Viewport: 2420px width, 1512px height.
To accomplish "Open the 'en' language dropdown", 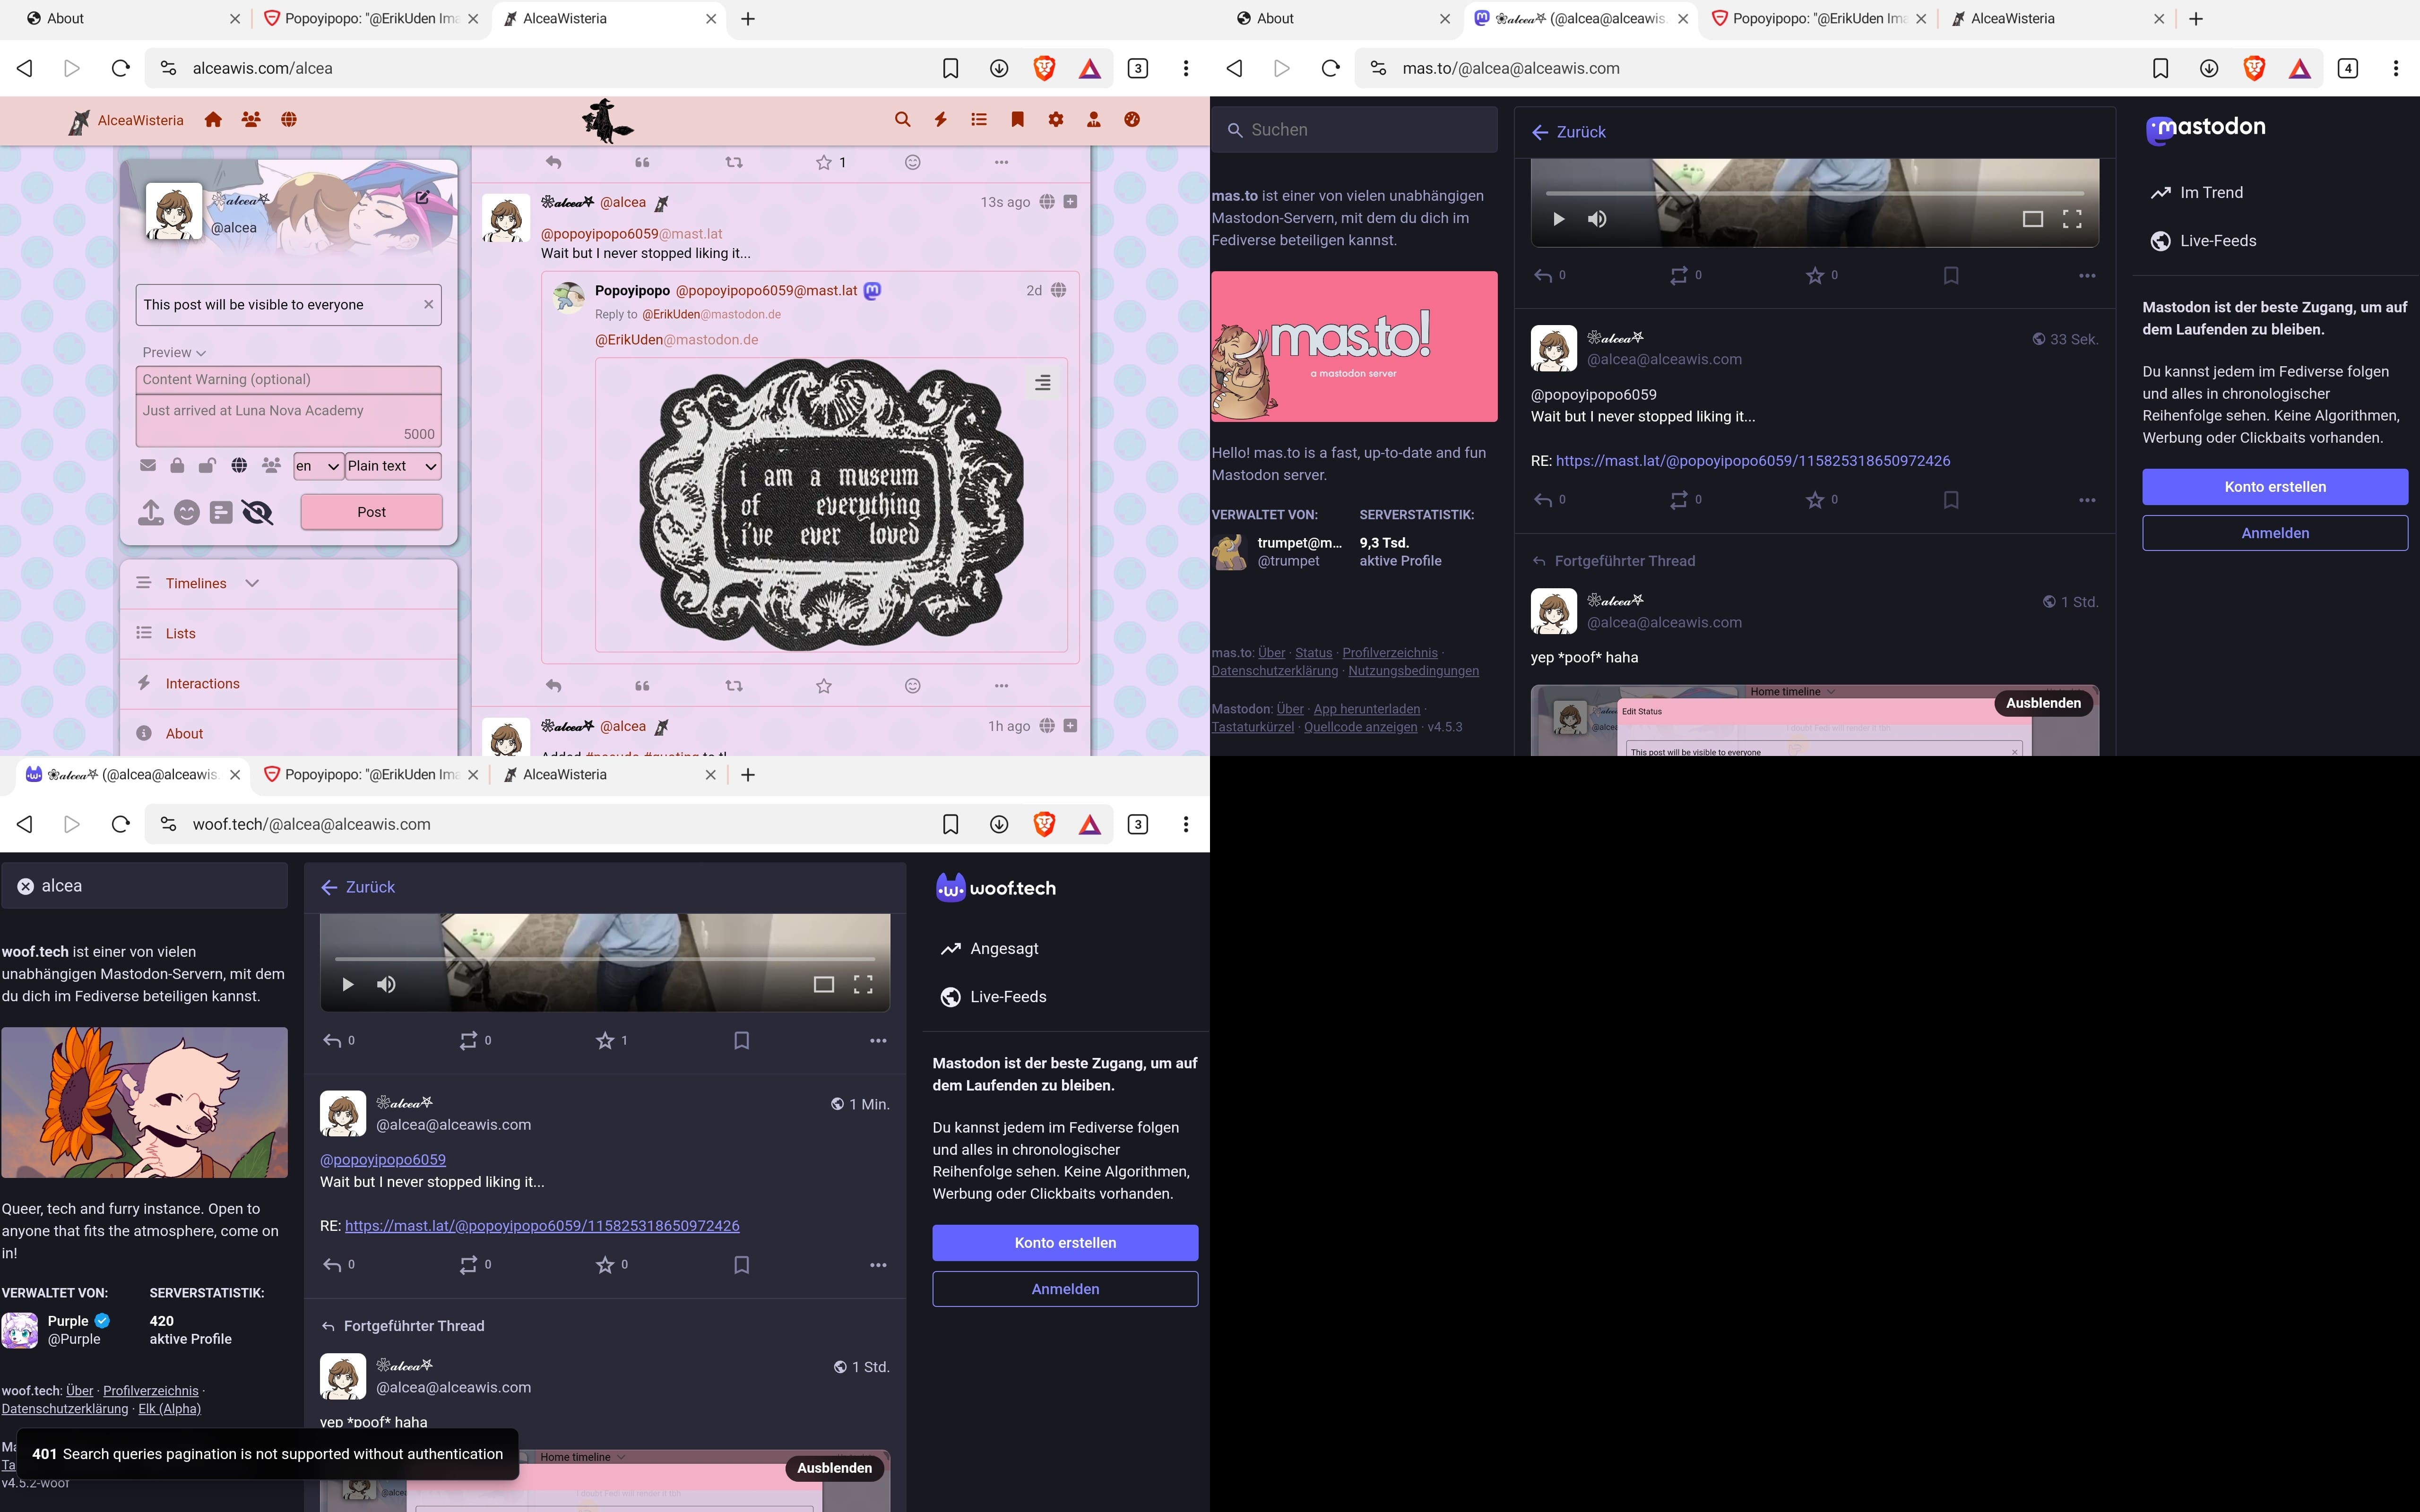I will (x=318, y=466).
